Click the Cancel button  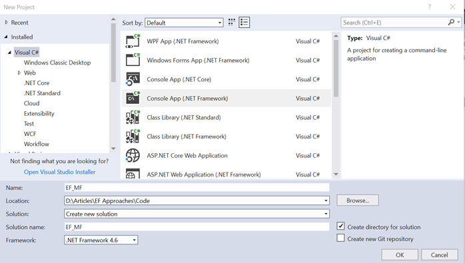pyautogui.click(x=440, y=255)
